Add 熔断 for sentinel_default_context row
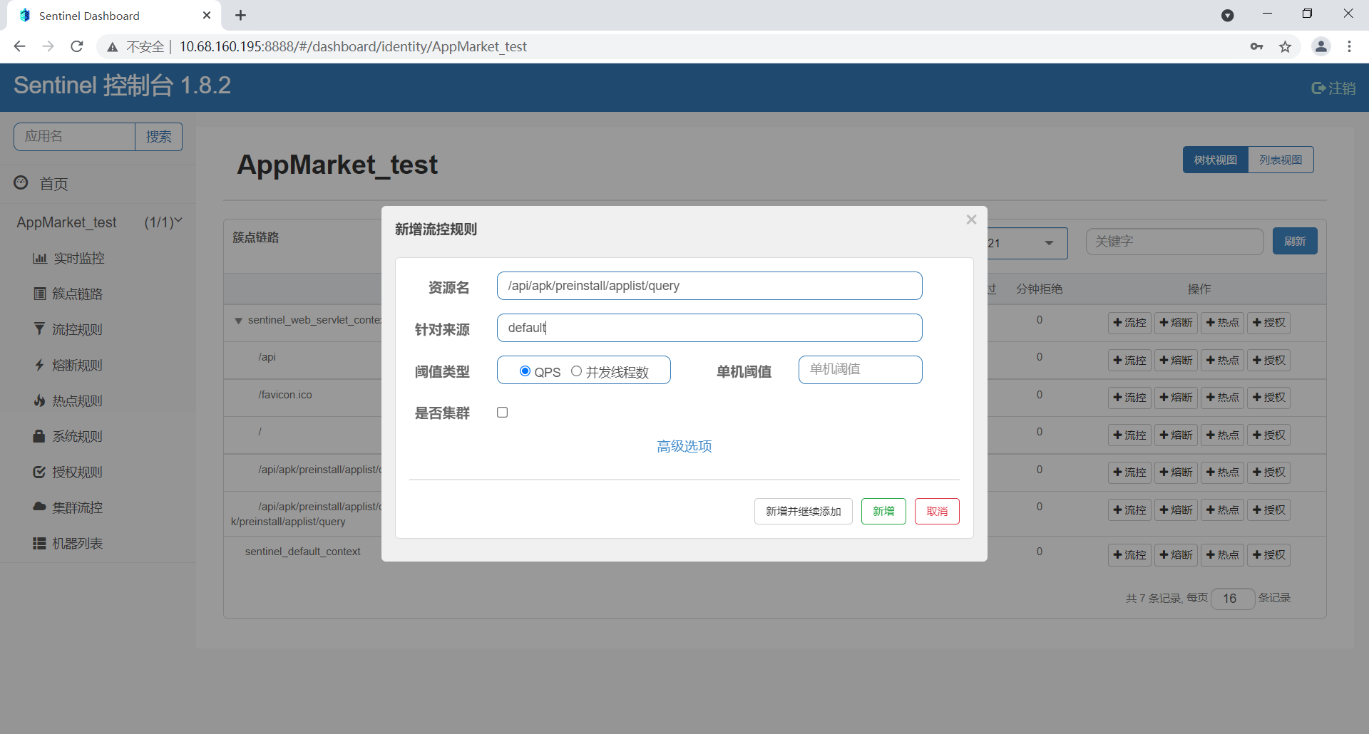Viewport: 1369px width, 734px height. 1176,555
